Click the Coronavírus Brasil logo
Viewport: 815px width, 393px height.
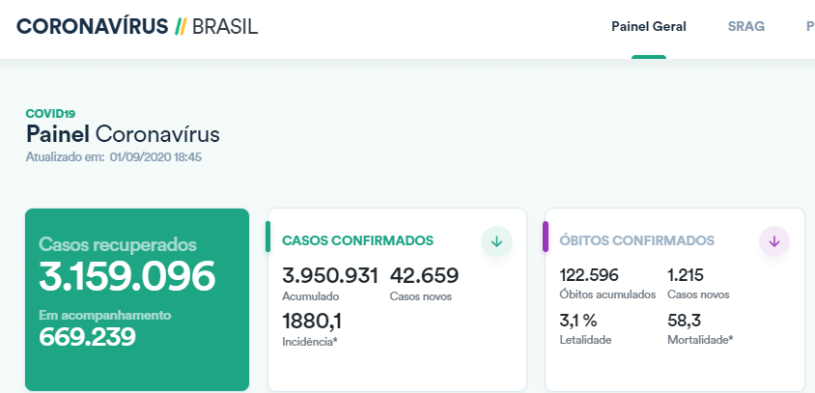pyautogui.click(x=137, y=26)
